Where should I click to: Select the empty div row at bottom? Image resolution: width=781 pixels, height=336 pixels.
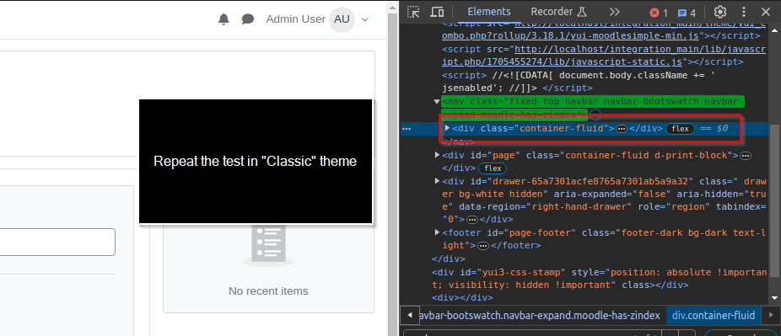point(462,298)
